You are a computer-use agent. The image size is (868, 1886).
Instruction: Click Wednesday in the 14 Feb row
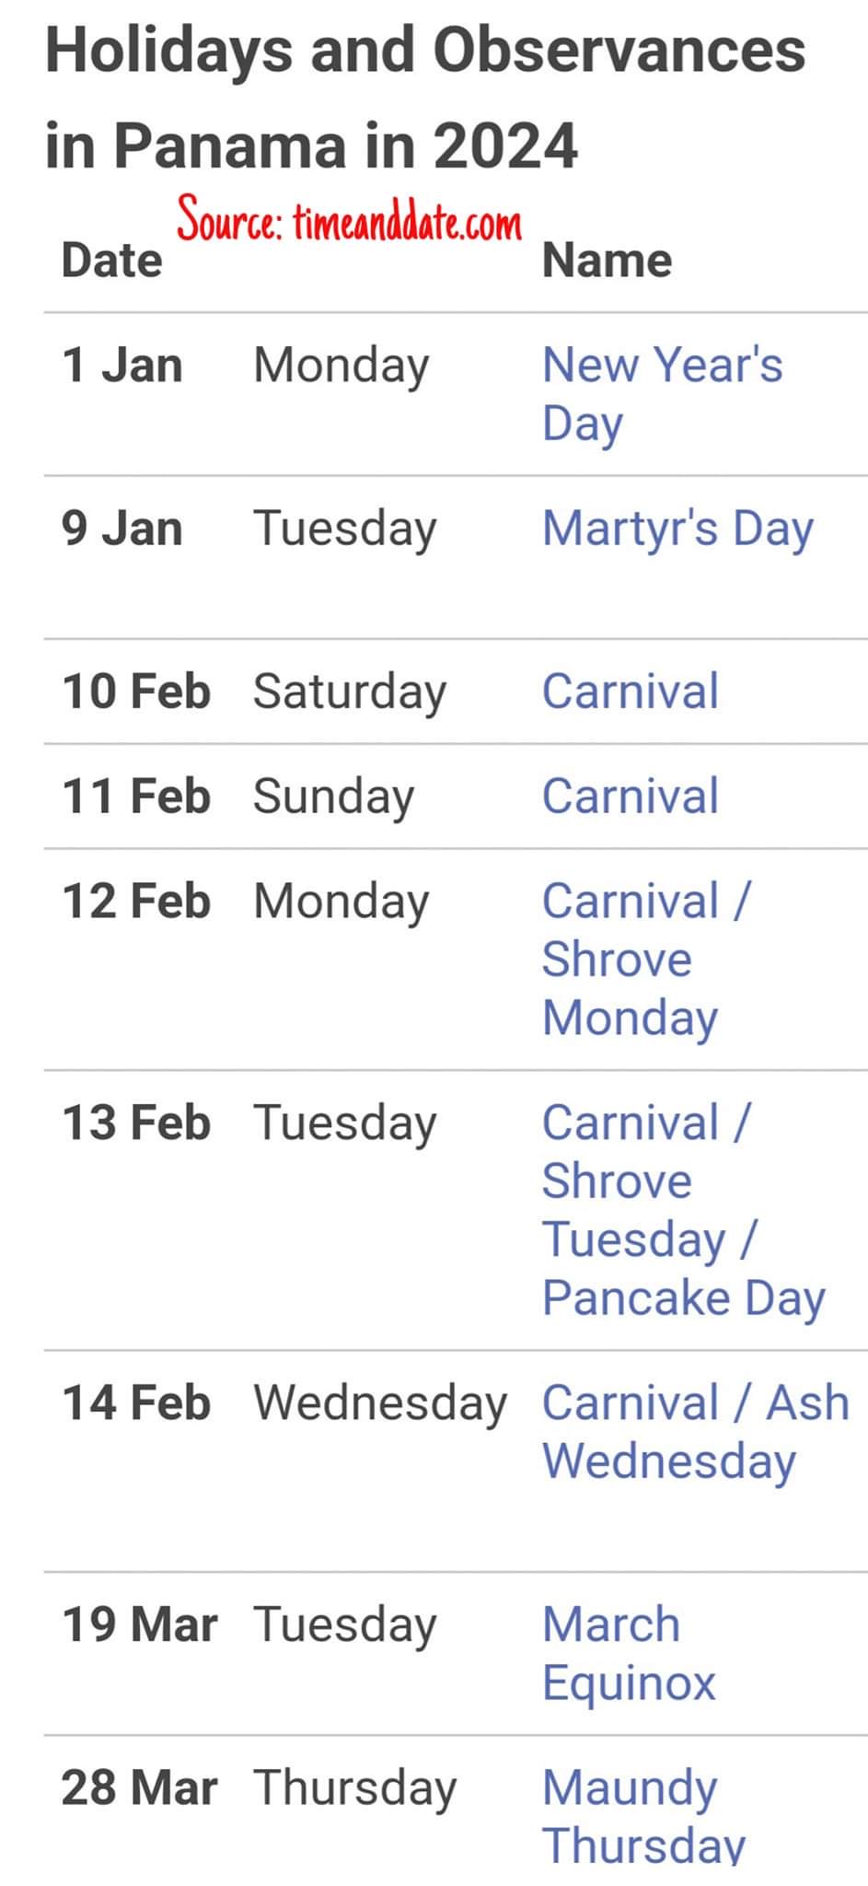coord(380,1403)
